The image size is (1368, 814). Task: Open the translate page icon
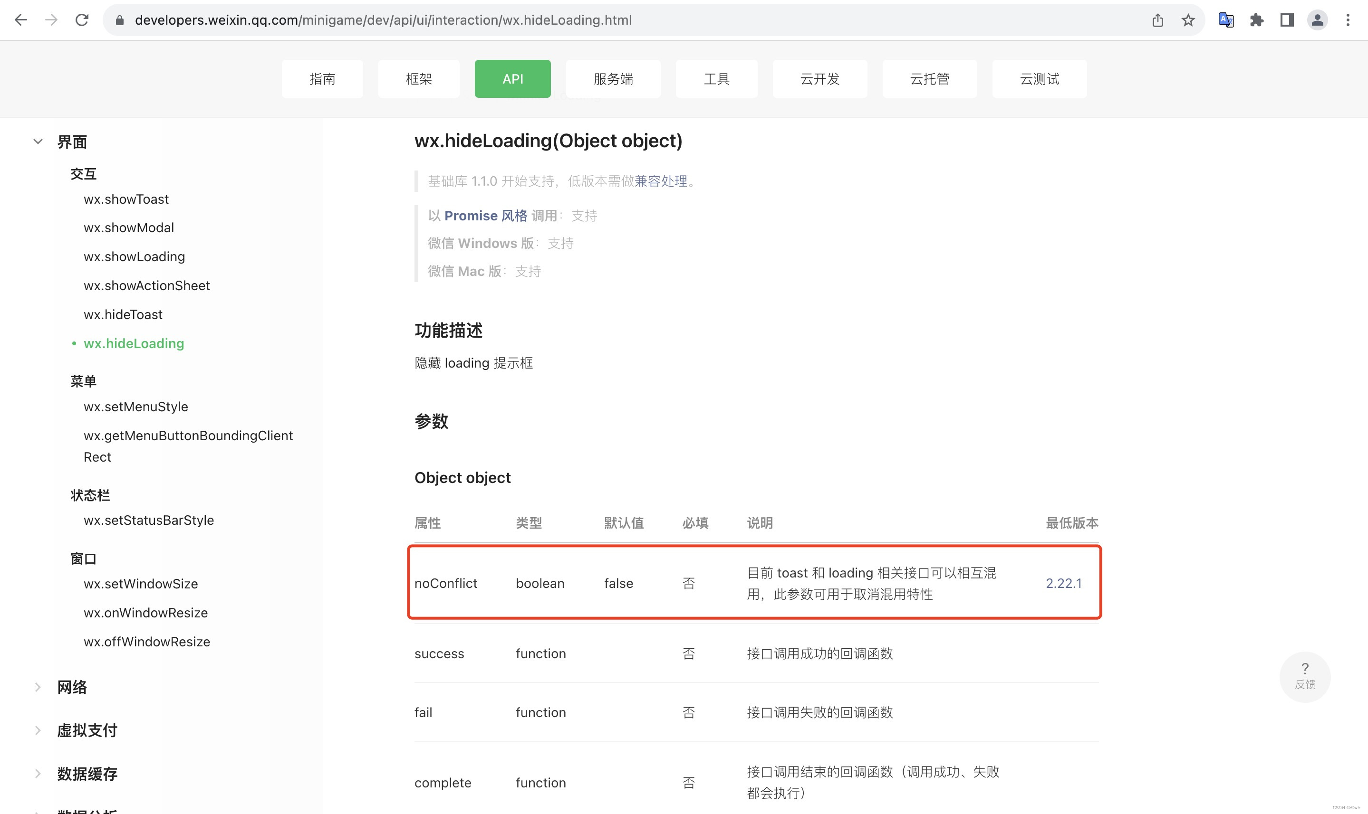[x=1226, y=20]
